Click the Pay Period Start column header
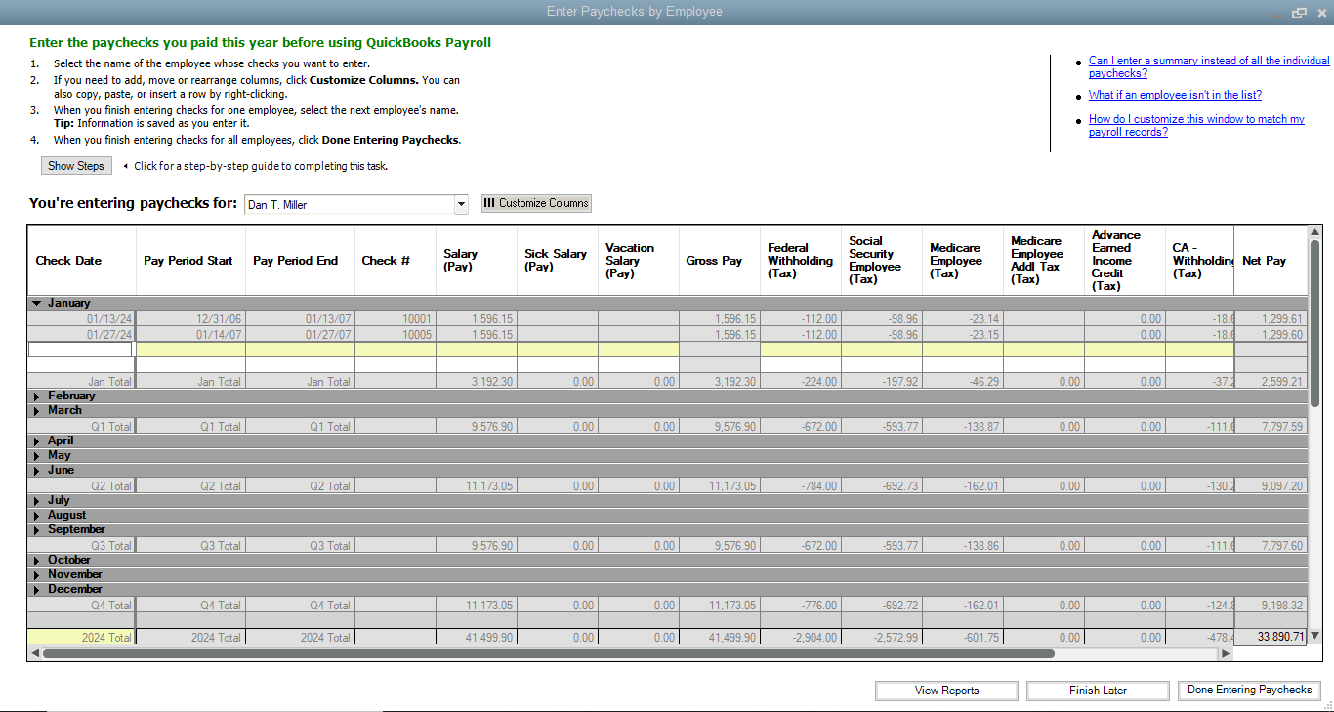1334x712 pixels. (x=188, y=261)
